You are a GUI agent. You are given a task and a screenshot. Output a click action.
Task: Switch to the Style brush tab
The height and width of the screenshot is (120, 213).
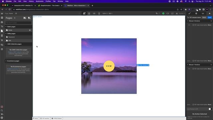point(189,13)
